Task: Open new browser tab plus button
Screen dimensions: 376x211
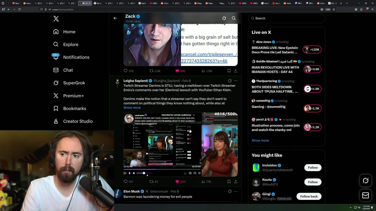Action: click(341, 3)
